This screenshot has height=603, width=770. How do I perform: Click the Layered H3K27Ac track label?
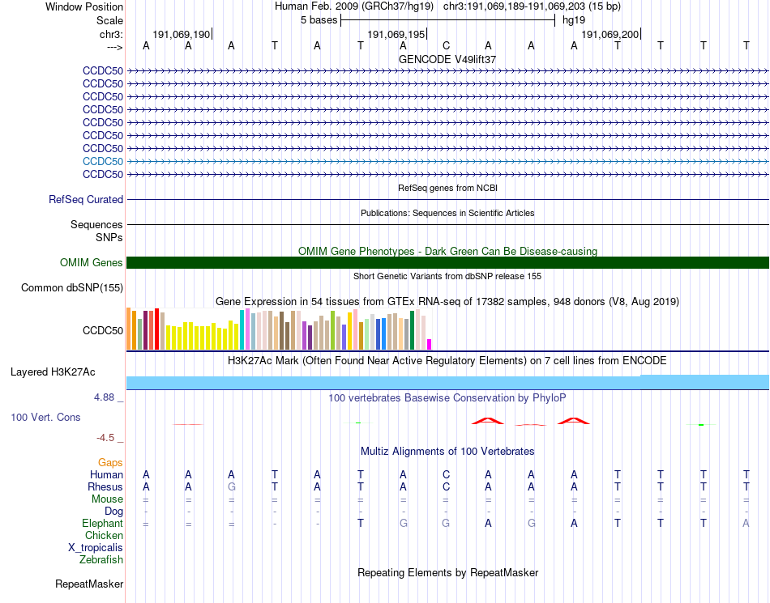(53, 372)
